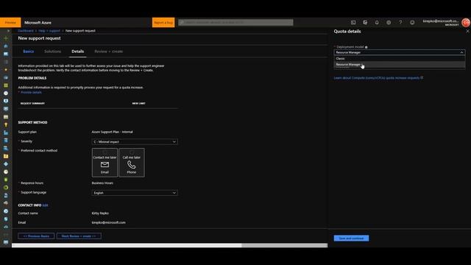Click the info icon beside Deployment model
The height and width of the screenshot is (265, 471).
(x=366, y=47)
